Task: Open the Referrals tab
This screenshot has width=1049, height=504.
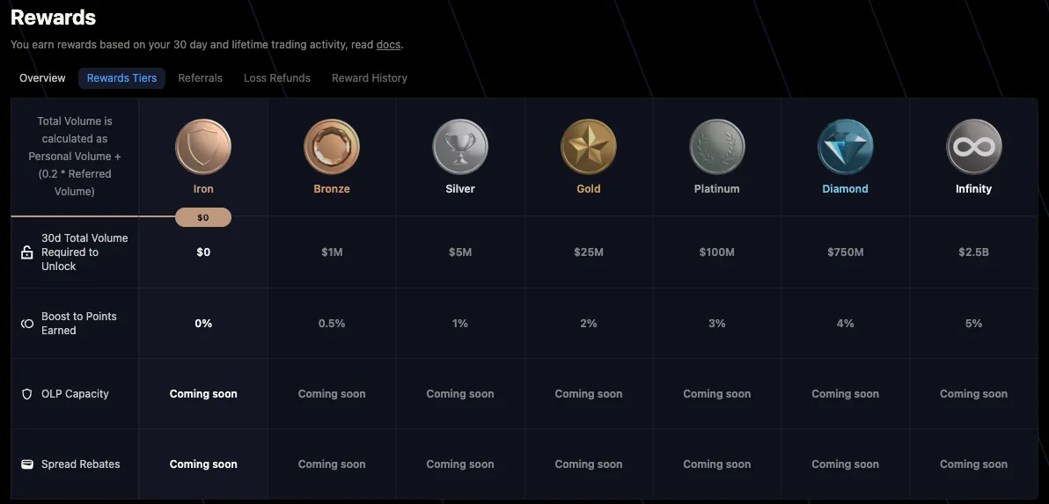Action: point(200,78)
